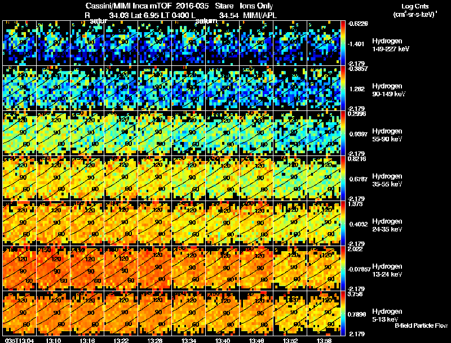Click the '-0.6226' colorbar maximum value

[x=357, y=24]
